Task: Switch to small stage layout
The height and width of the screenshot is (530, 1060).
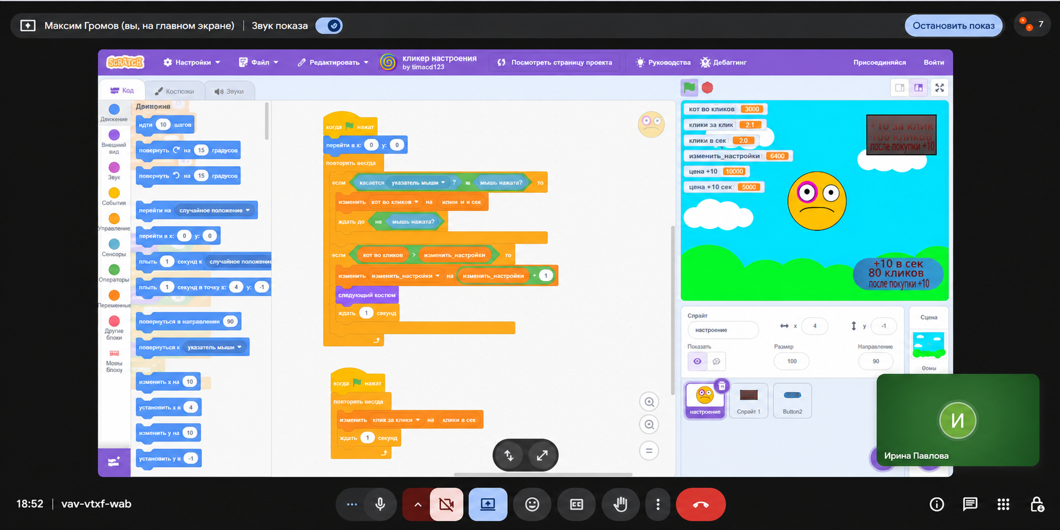Action: pos(900,88)
